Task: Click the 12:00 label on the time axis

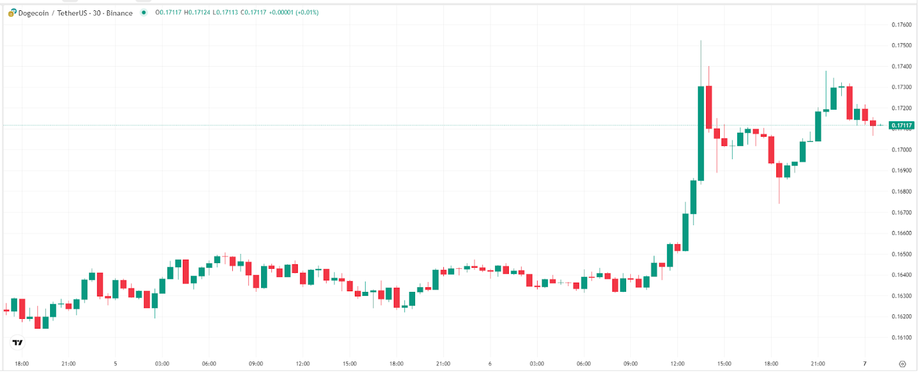Action: click(x=303, y=363)
